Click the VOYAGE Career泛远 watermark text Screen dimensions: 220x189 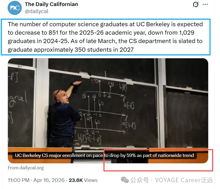click(184, 180)
